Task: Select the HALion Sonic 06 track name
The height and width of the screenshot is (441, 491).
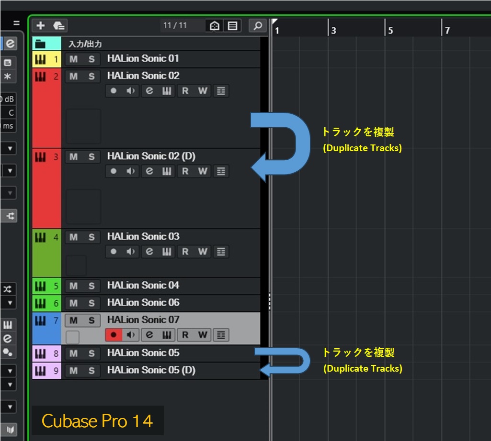Action: coord(143,302)
